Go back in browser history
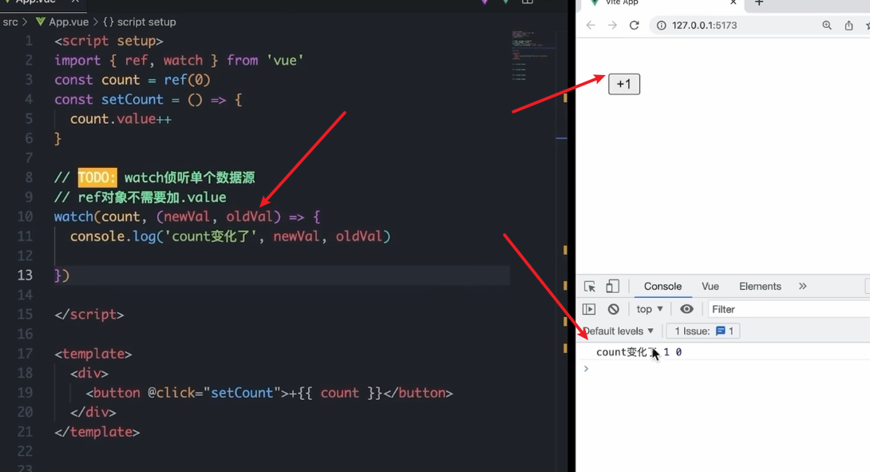Viewport: 870px width, 472px height. [x=591, y=26]
